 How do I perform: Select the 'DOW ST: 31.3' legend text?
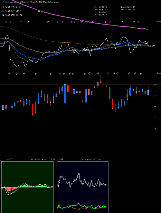12,7
